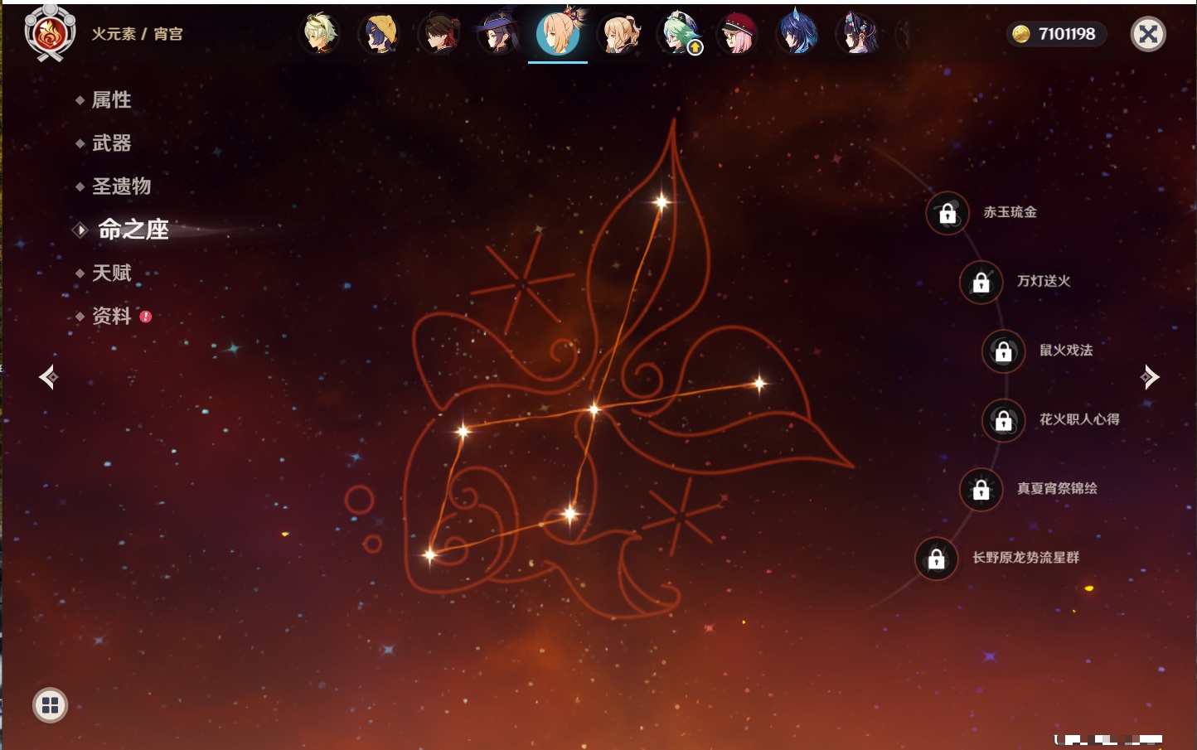Open the 属性 attributes menu
The width and height of the screenshot is (1197, 750).
tap(111, 100)
